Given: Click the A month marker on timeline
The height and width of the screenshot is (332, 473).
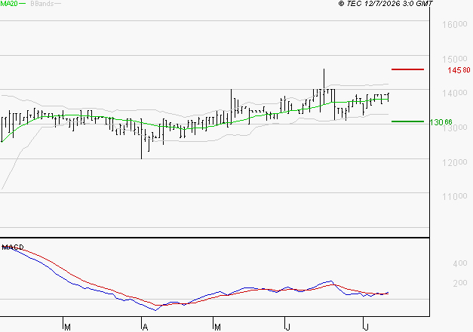Looking at the screenshot, I should (145, 327).
